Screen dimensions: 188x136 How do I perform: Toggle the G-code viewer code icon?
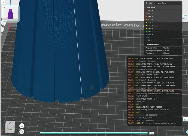[150, 3]
